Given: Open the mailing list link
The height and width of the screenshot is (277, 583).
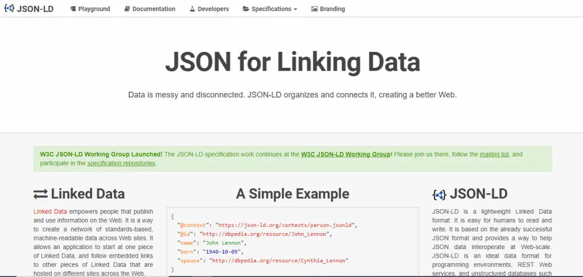Looking at the screenshot, I should (x=494, y=154).
